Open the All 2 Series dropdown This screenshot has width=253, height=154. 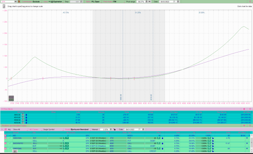pyautogui.click(x=35, y=129)
